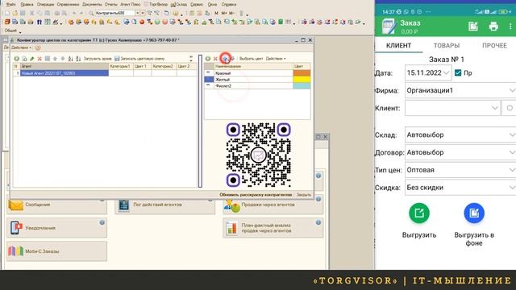
Task: Switch to the ПРОЧЕЕ tab in mobile app
Action: (494, 45)
